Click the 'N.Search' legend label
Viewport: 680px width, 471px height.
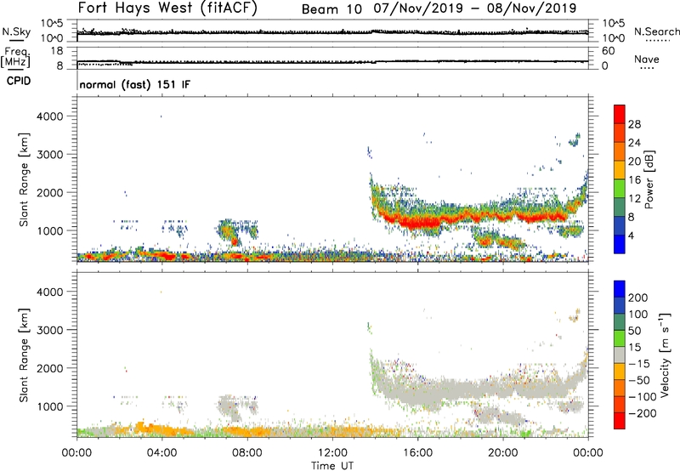[x=656, y=31]
